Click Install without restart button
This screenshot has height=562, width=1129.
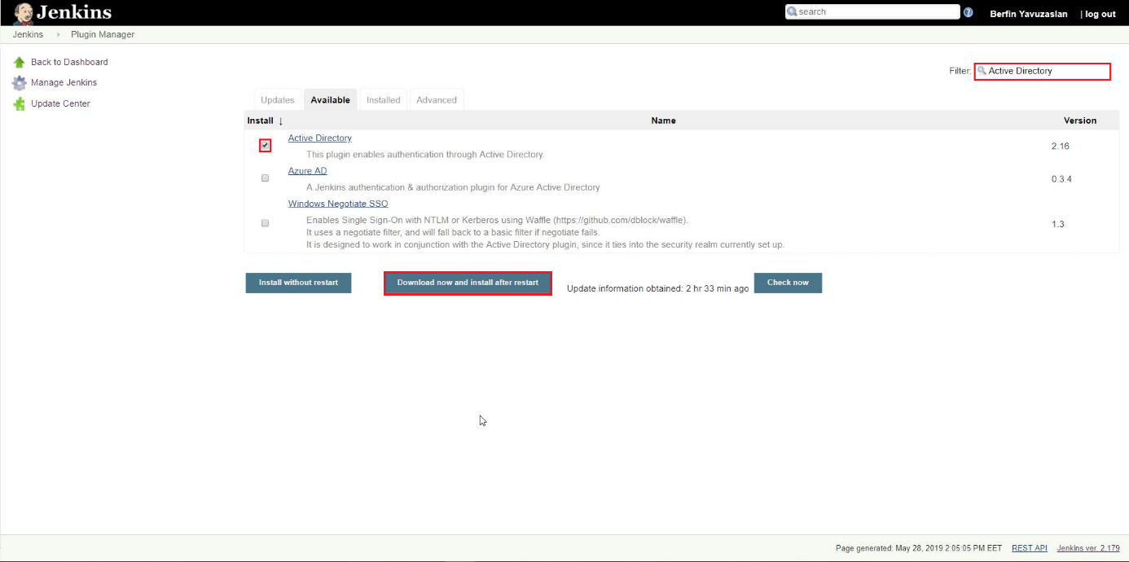click(x=298, y=283)
